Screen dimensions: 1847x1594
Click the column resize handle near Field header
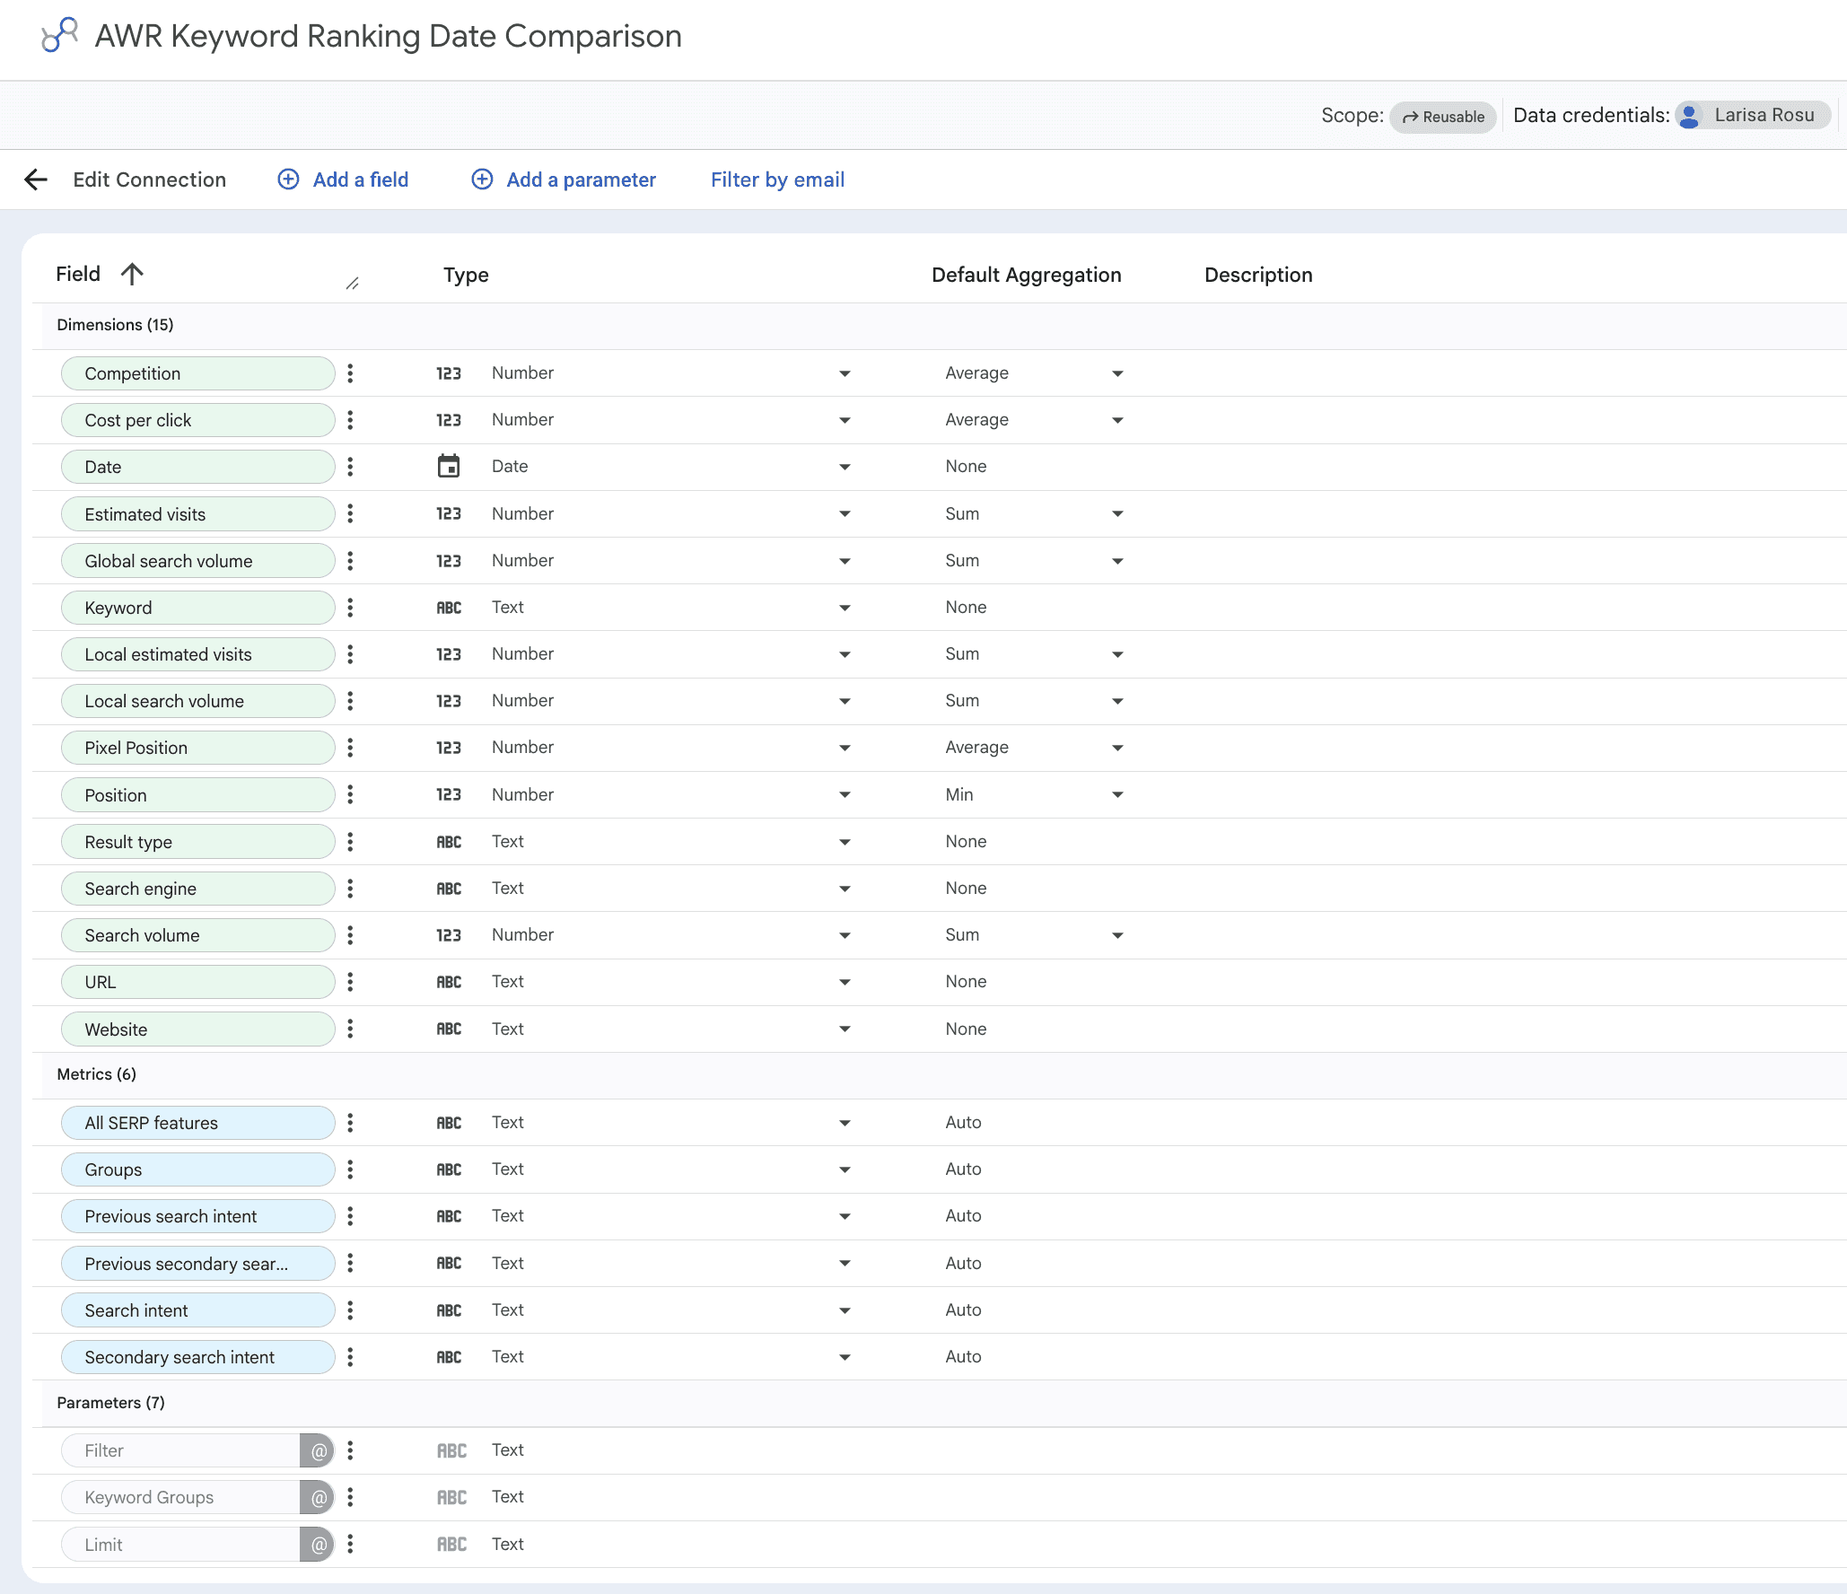(353, 283)
